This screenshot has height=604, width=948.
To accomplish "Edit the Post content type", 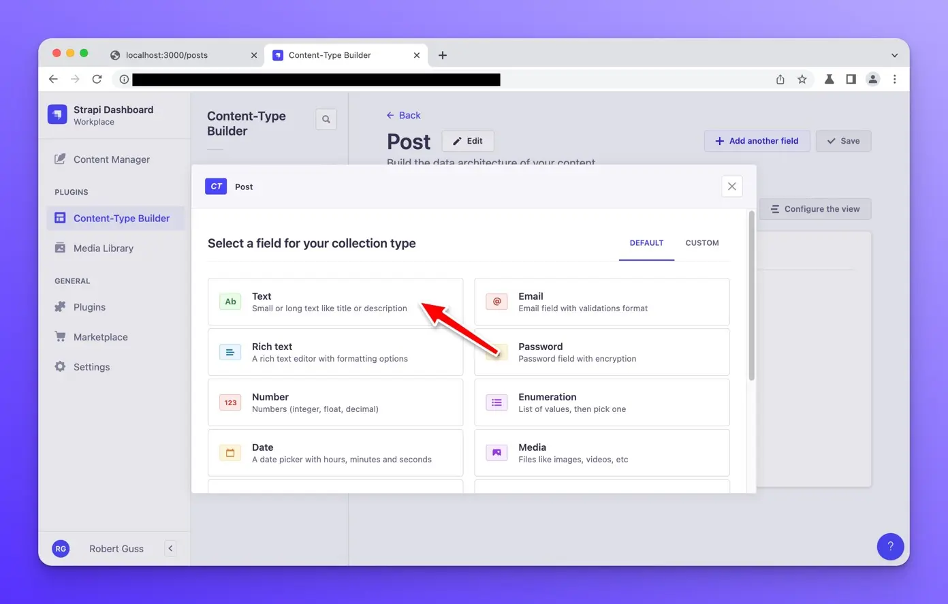I will click(x=468, y=141).
